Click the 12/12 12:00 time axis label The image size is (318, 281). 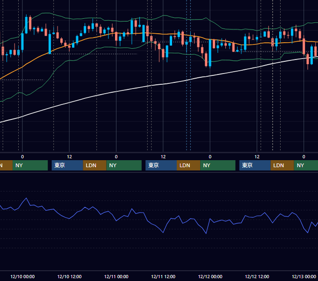tap(257, 276)
